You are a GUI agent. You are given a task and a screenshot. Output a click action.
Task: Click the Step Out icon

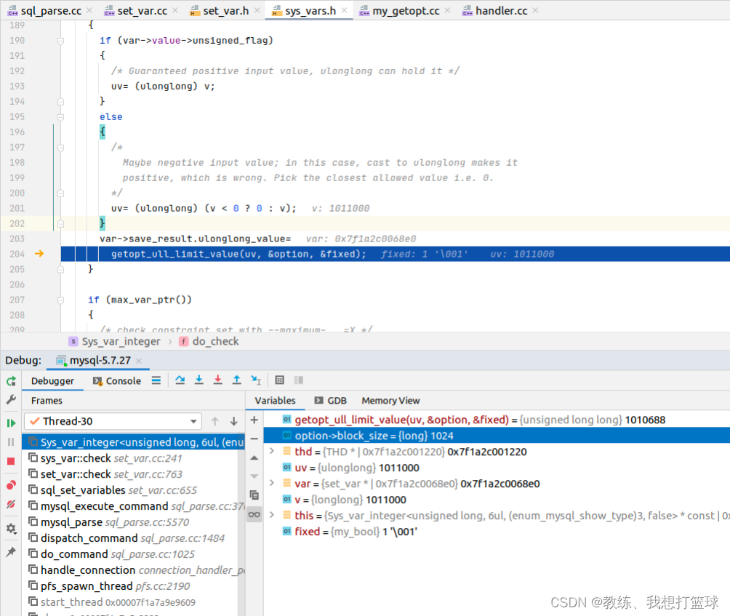236,381
